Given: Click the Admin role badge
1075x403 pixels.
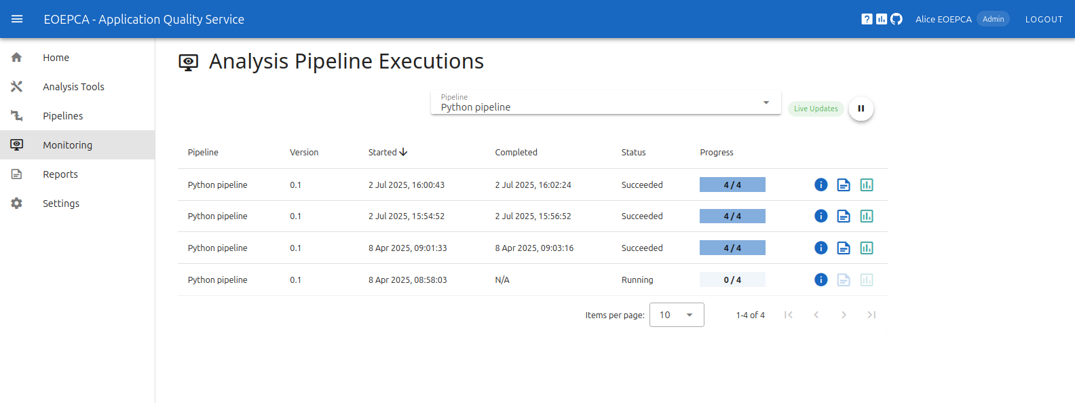Looking at the screenshot, I should [993, 19].
